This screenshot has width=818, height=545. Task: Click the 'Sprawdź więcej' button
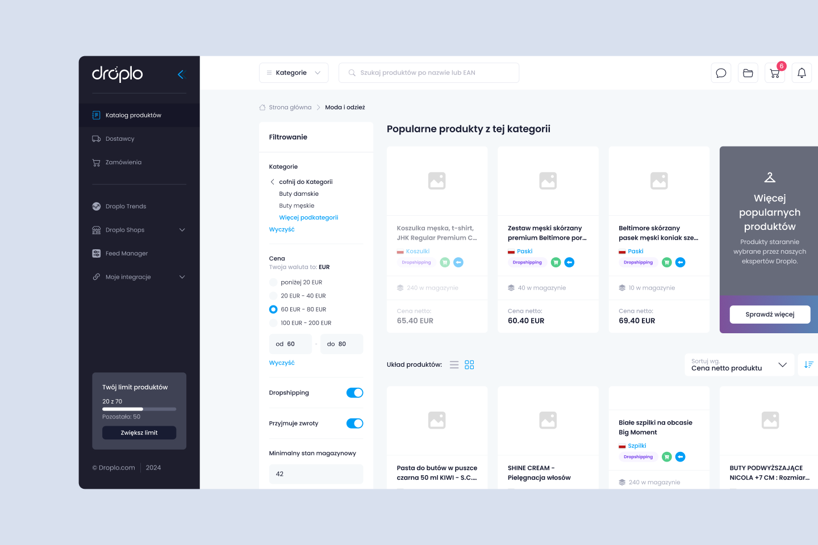click(x=770, y=315)
